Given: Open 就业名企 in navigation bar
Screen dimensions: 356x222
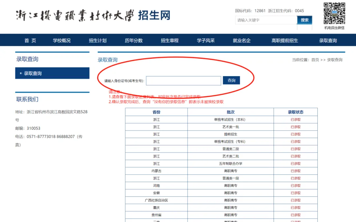Looking at the screenshot, I should pos(242,41).
